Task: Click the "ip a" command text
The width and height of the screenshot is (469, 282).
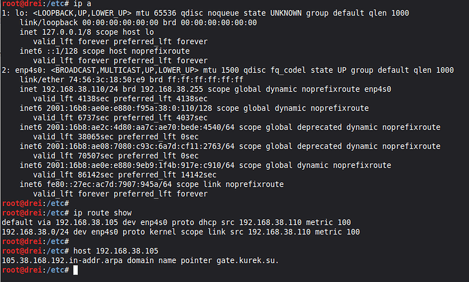Action: 81,3
